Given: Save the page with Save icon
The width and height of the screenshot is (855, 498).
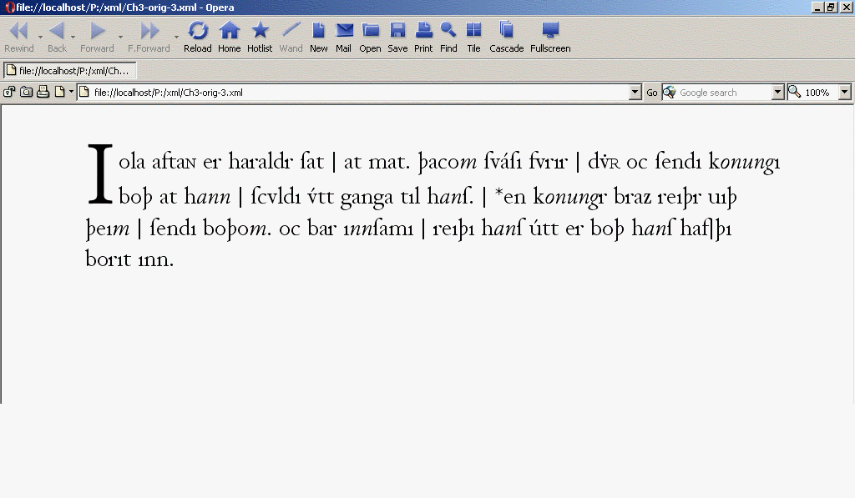Looking at the screenshot, I should 397,38.
